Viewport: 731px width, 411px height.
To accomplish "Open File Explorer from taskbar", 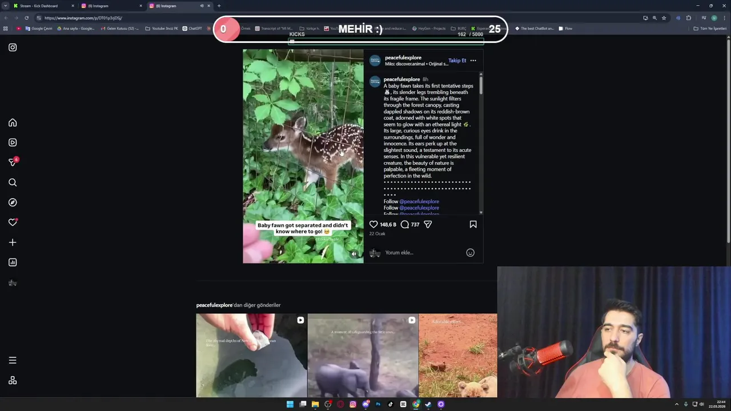I will (315, 404).
